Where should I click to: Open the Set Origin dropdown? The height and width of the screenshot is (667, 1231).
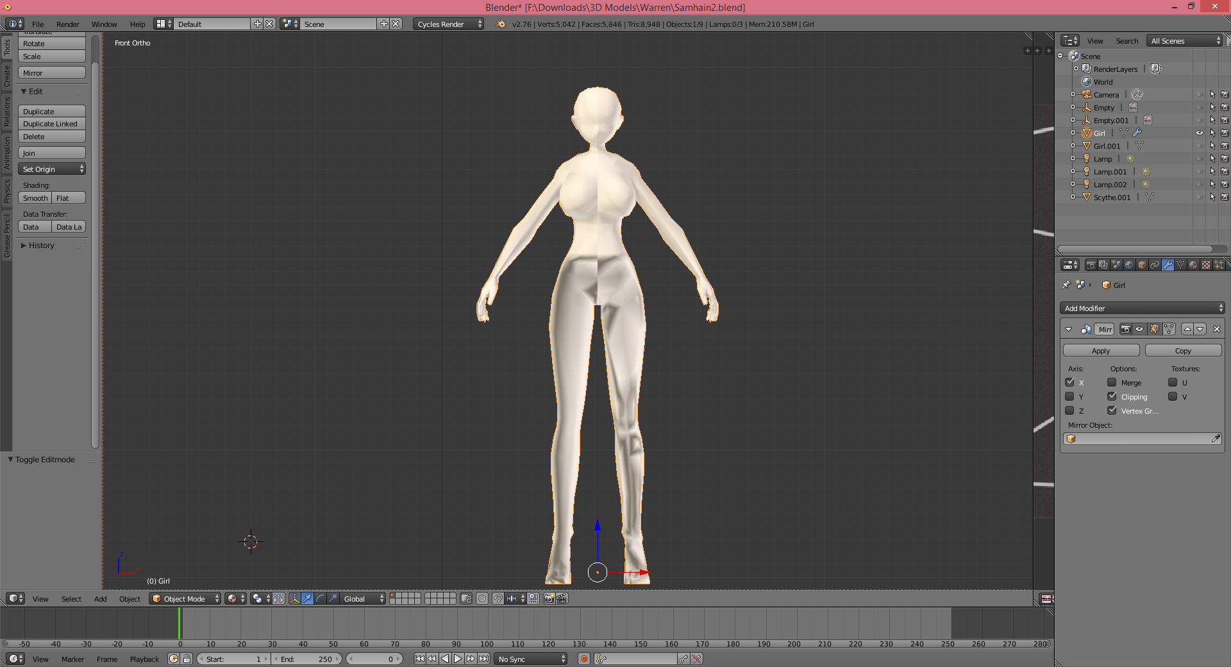(x=52, y=169)
